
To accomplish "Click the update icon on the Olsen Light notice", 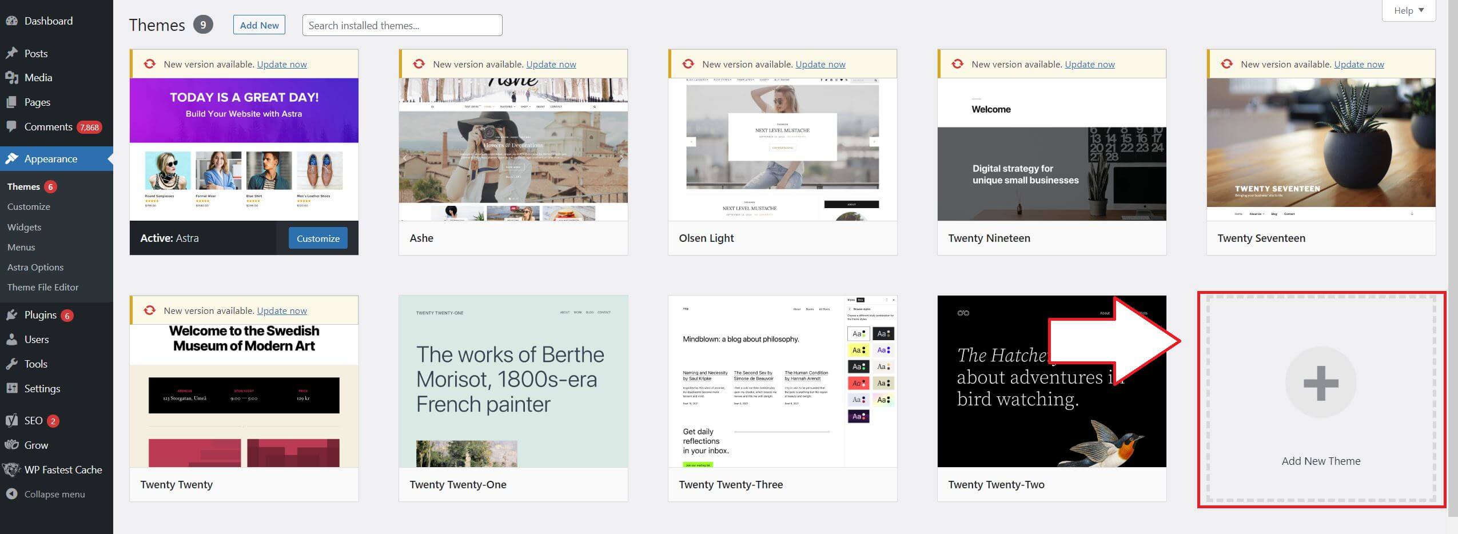I will (x=688, y=64).
